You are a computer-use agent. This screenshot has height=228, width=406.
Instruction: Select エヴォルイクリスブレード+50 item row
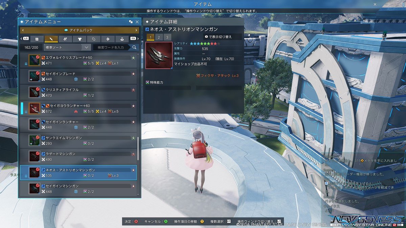point(78,60)
